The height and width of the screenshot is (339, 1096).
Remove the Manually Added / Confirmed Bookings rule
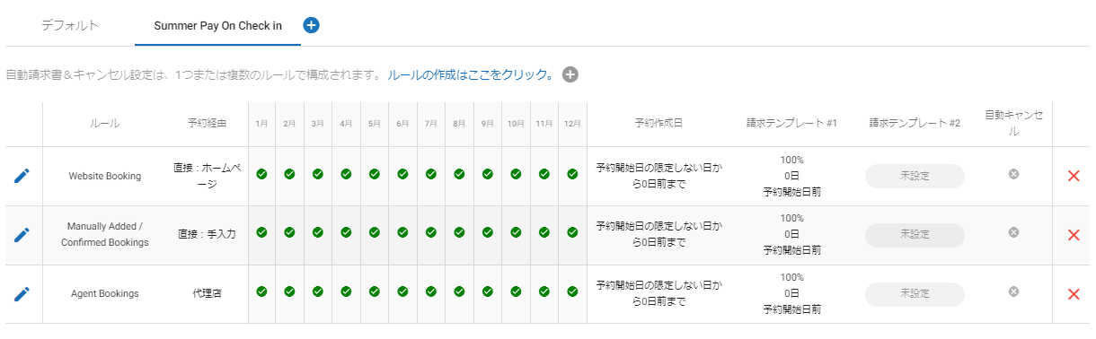[x=1073, y=235]
